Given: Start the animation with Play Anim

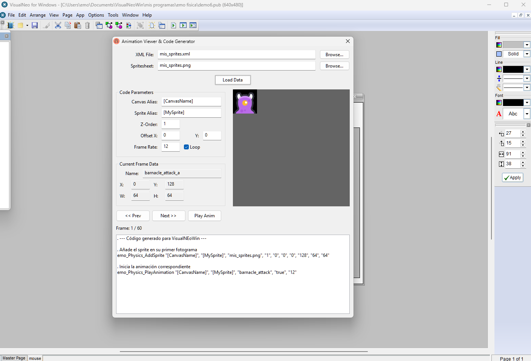Looking at the screenshot, I should click(205, 216).
